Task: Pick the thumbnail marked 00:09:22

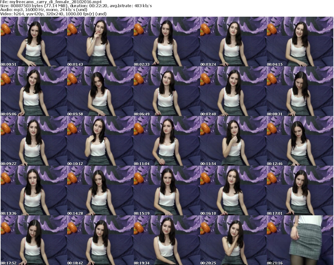Action: (34, 141)
